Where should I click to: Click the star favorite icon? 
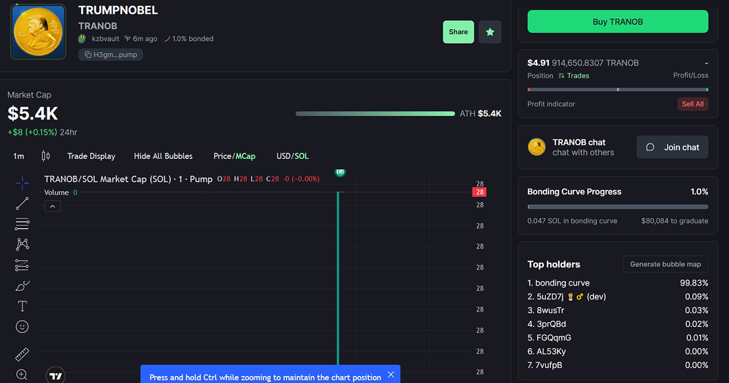[x=490, y=32]
